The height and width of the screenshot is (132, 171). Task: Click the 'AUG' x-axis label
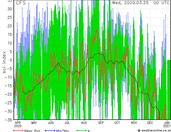coord(84,123)
